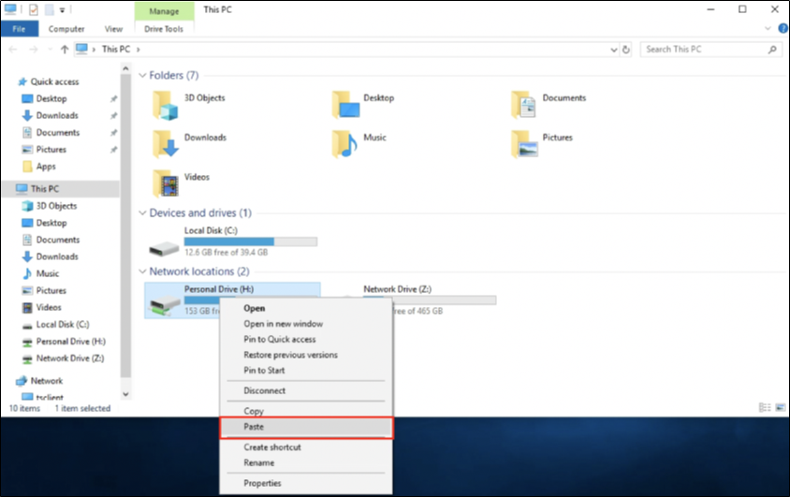Choose Open in the context menu
The image size is (790, 497).
pyautogui.click(x=306, y=308)
